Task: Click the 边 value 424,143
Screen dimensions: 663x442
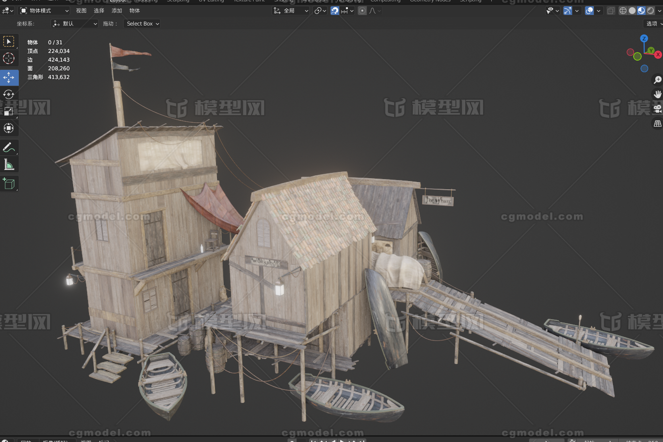Action: [x=59, y=60]
